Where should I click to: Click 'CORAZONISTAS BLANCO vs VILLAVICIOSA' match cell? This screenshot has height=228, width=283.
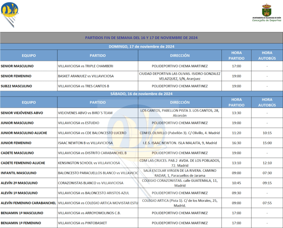coord(98,183)
